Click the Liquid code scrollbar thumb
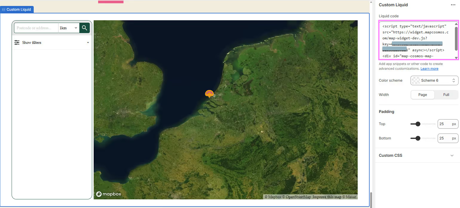This screenshot has height=208, width=460. tap(456, 38)
